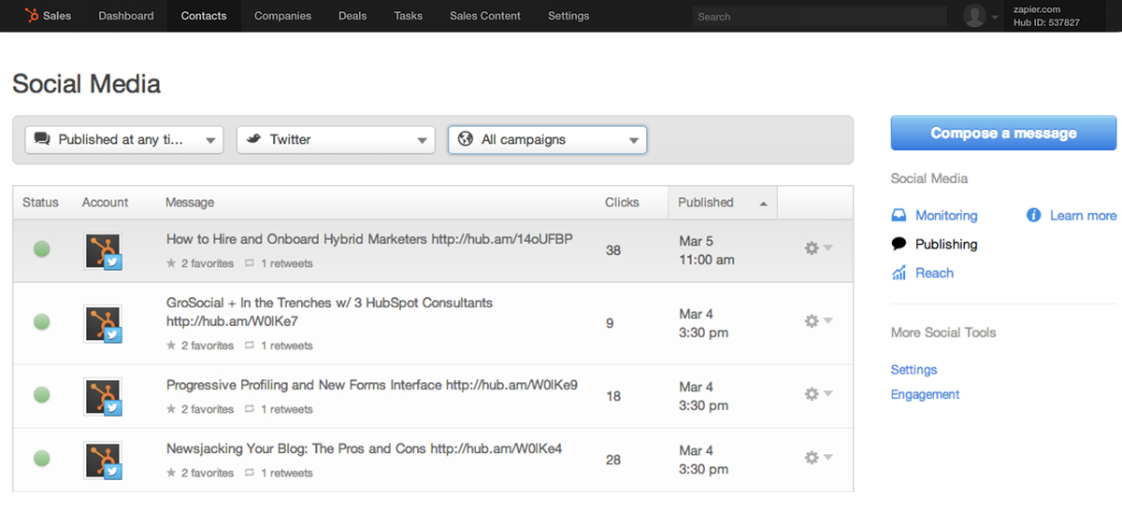Click the Compose a message button
The height and width of the screenshot is (510, 1122).
click(x=1003, y=134)
